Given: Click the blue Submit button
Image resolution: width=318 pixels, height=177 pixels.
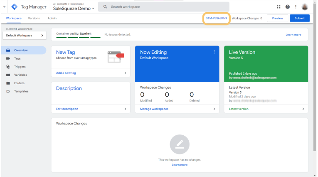Looking at the screenshot, I should (299, 18).
